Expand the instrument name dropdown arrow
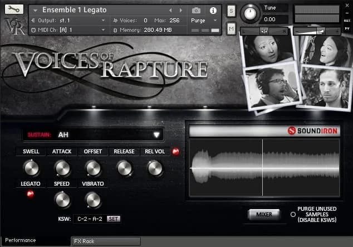 point(35,11)
